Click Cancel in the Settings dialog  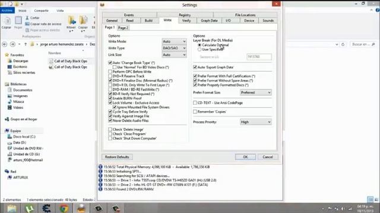tap(268, 157)
